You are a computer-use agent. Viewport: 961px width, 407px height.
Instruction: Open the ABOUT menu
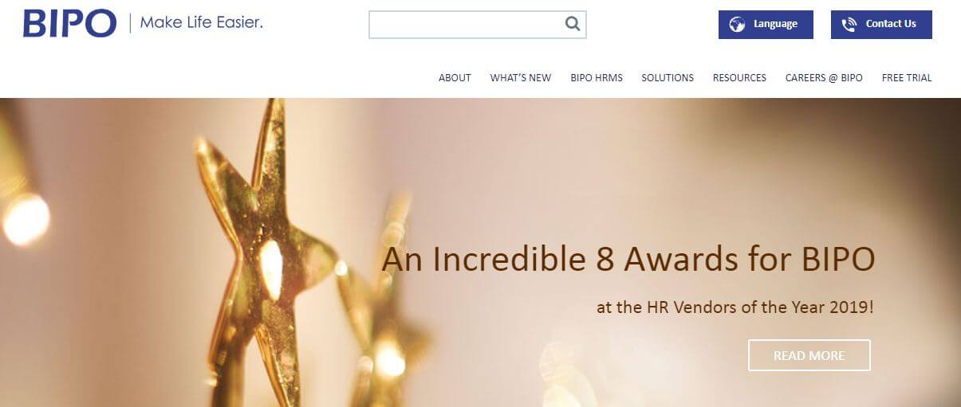click(455, 78)
